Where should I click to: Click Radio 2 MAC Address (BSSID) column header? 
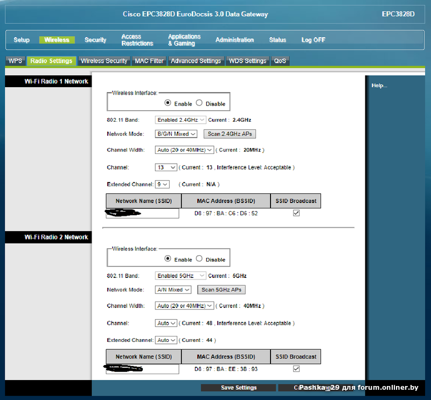[x=226, y=356]
